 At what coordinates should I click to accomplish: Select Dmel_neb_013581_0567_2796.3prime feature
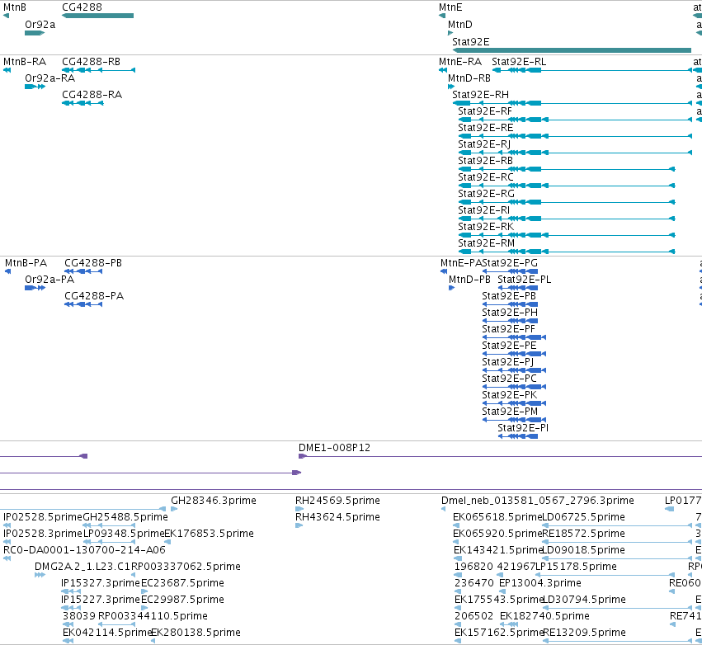pos(538,501)
